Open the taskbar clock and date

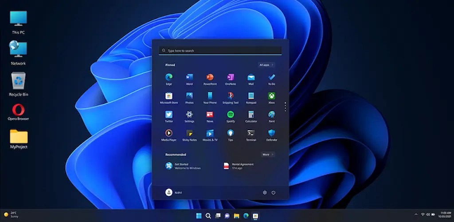point(445,215)
